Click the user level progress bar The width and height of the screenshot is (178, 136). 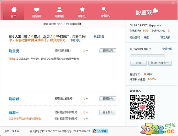[x=148, y=56]
